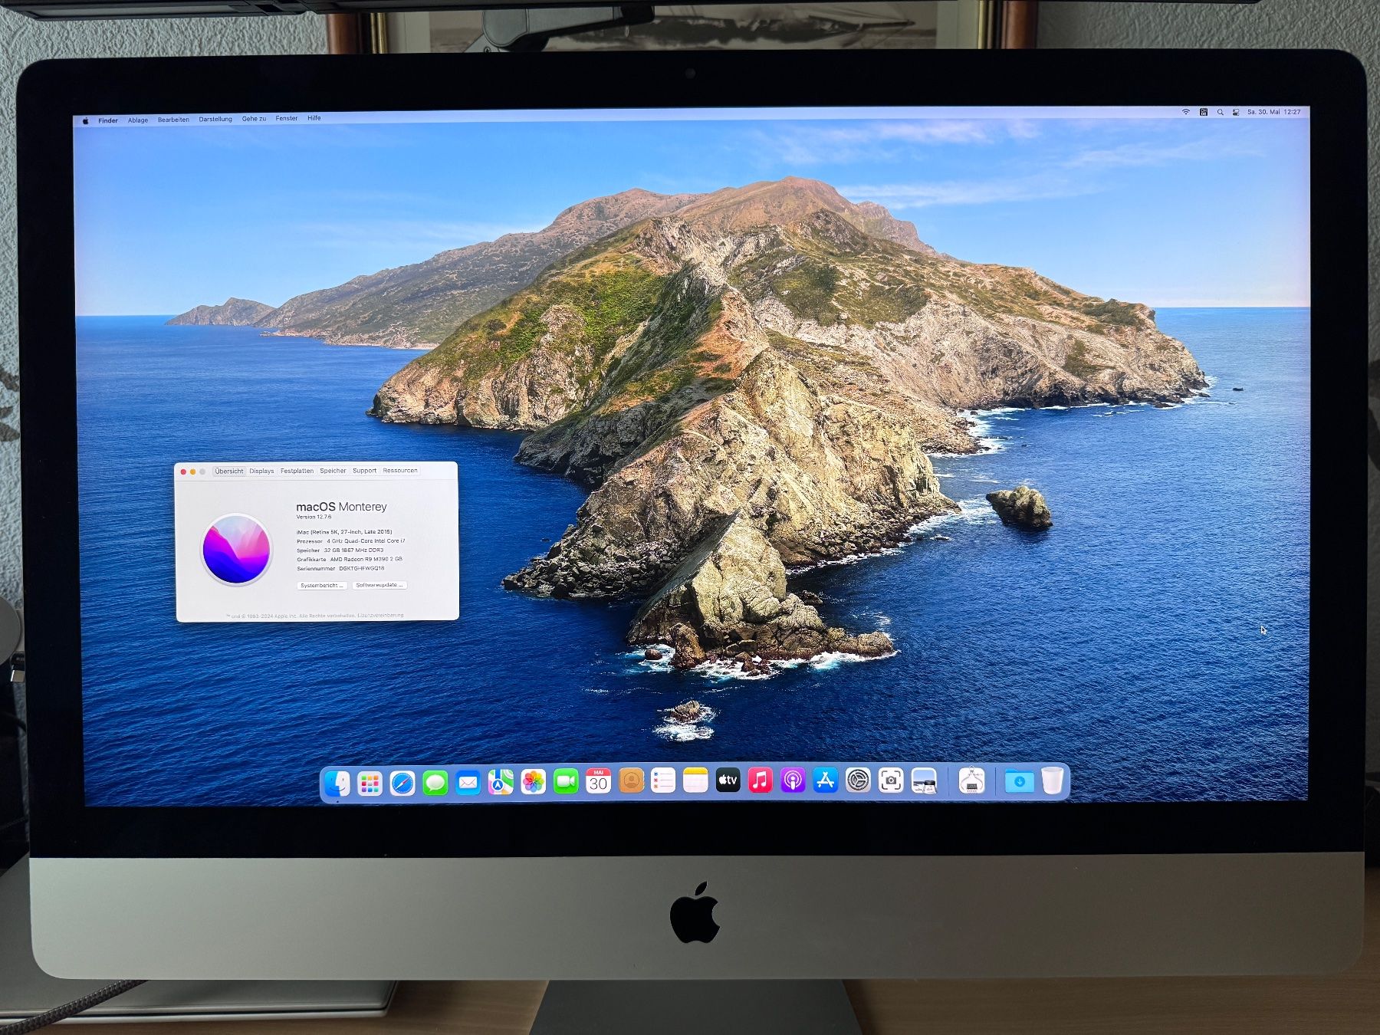Start FaceTime from the Dock
Viewport: 1380px width, 1035px height.
click(566, 782)
